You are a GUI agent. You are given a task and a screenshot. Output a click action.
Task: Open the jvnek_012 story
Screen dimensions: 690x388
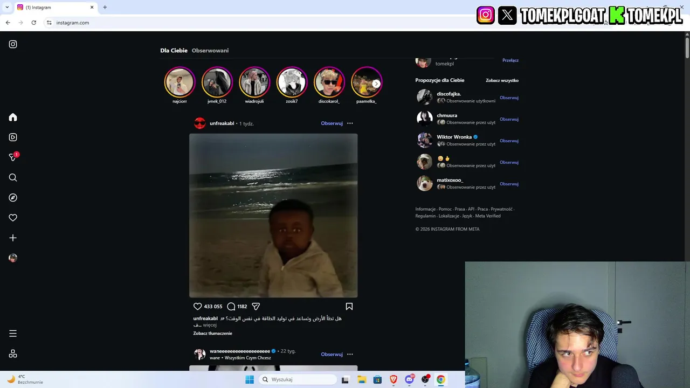[x=217, y=82]
